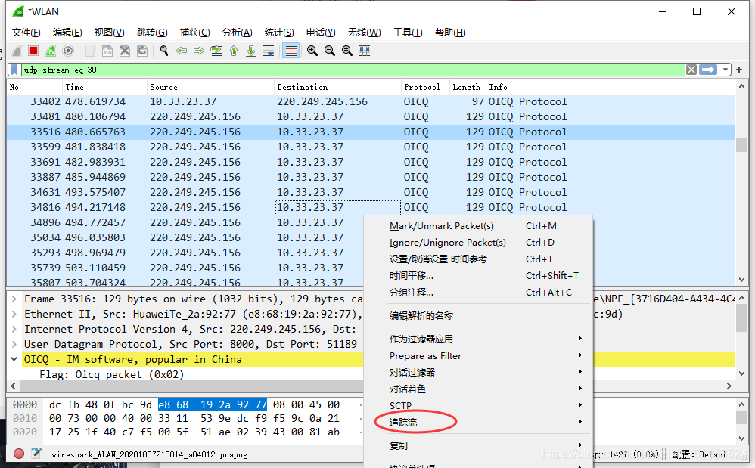Viewport: 755px width, 468px height.
Task: Clear the display filter text
Action: point(691,70)
